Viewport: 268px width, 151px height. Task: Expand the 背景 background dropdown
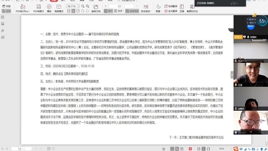tap(159, 8)
